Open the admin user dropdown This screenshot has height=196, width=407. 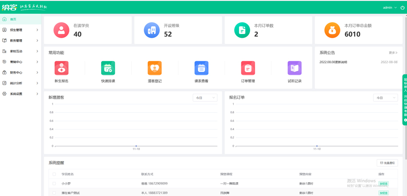(x=390, y=8)
